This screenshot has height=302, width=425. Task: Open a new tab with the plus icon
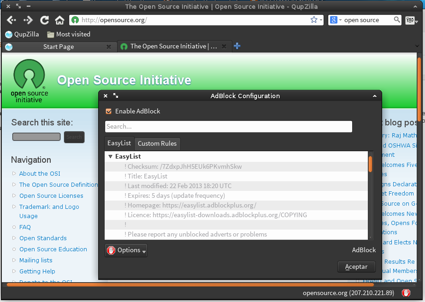click(237, 46)
